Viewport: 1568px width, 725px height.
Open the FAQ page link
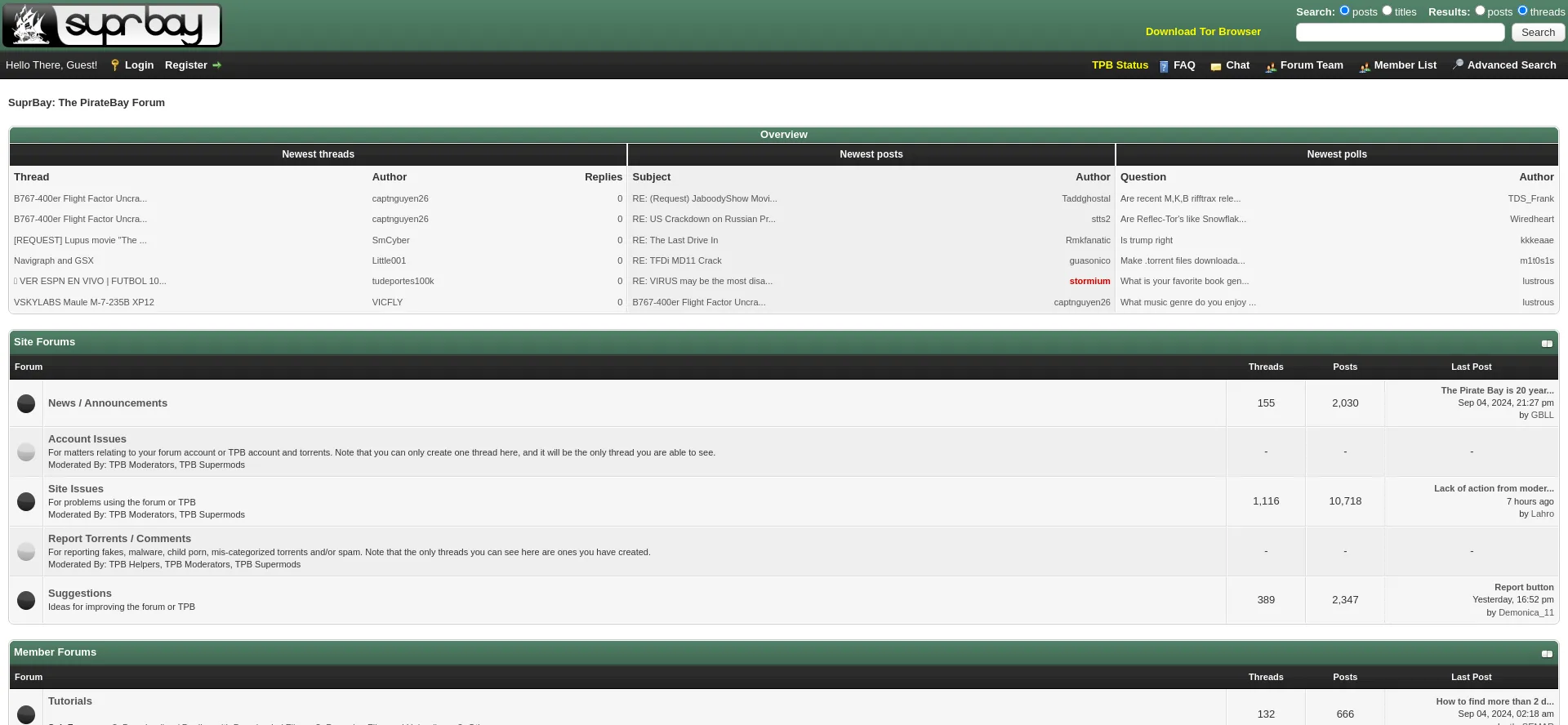point(1184,65)
